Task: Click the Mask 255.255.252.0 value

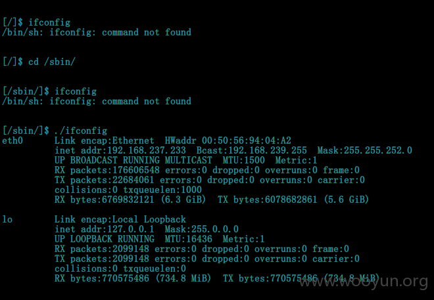Action: [364, 150]
